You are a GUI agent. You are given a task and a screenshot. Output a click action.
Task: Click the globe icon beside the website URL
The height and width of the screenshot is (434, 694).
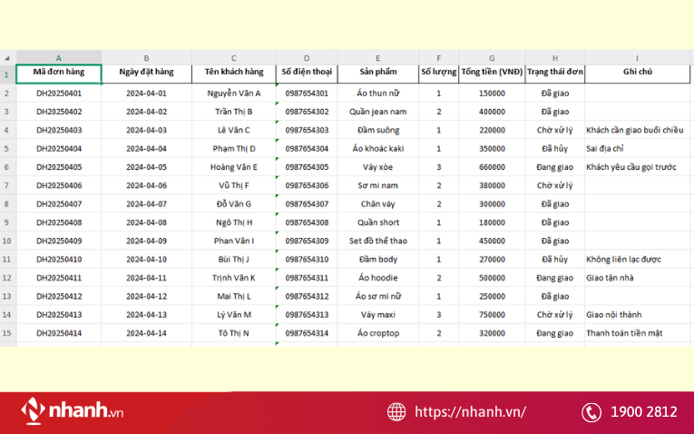pos(396,412)
